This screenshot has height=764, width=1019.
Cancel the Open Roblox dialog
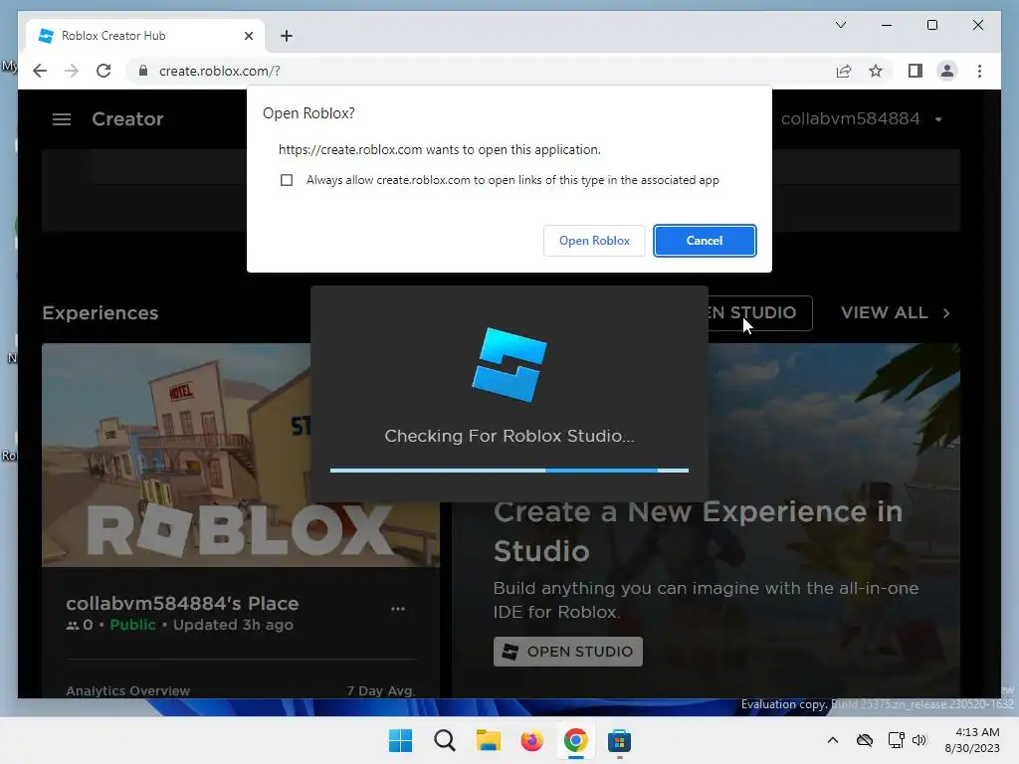pyautogui.click(x=705, y=241)
